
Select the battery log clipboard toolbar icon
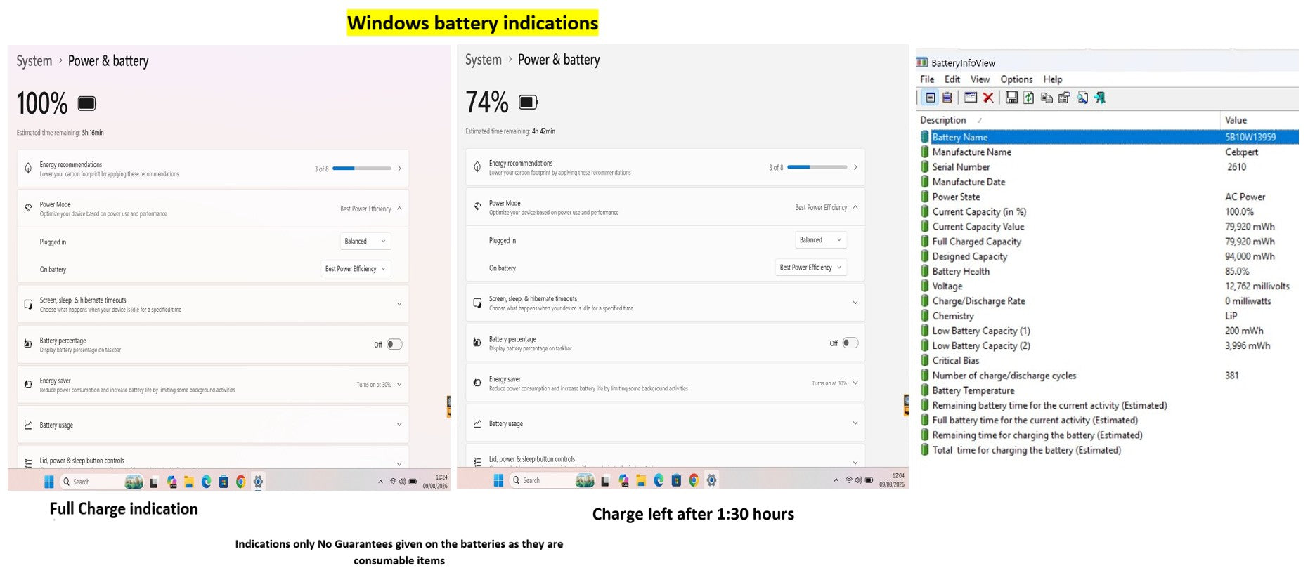[947, 98]
